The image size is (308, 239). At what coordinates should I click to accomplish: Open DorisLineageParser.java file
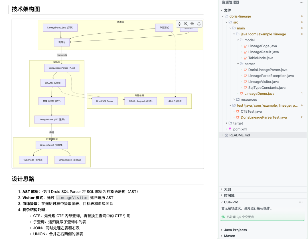(268, 70)
